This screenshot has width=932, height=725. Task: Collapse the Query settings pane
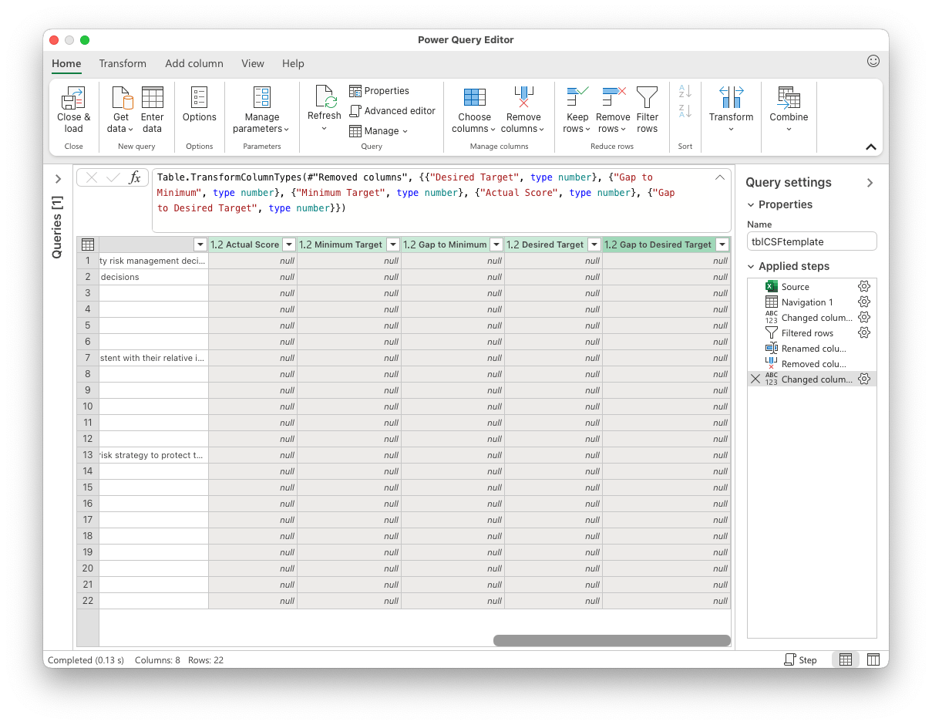point(870,183)
